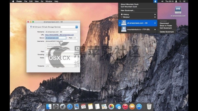Click drive icon beside the mountainduck.io bookmark
This screenshot has height=111, width=198.
[x=124, y=30]
